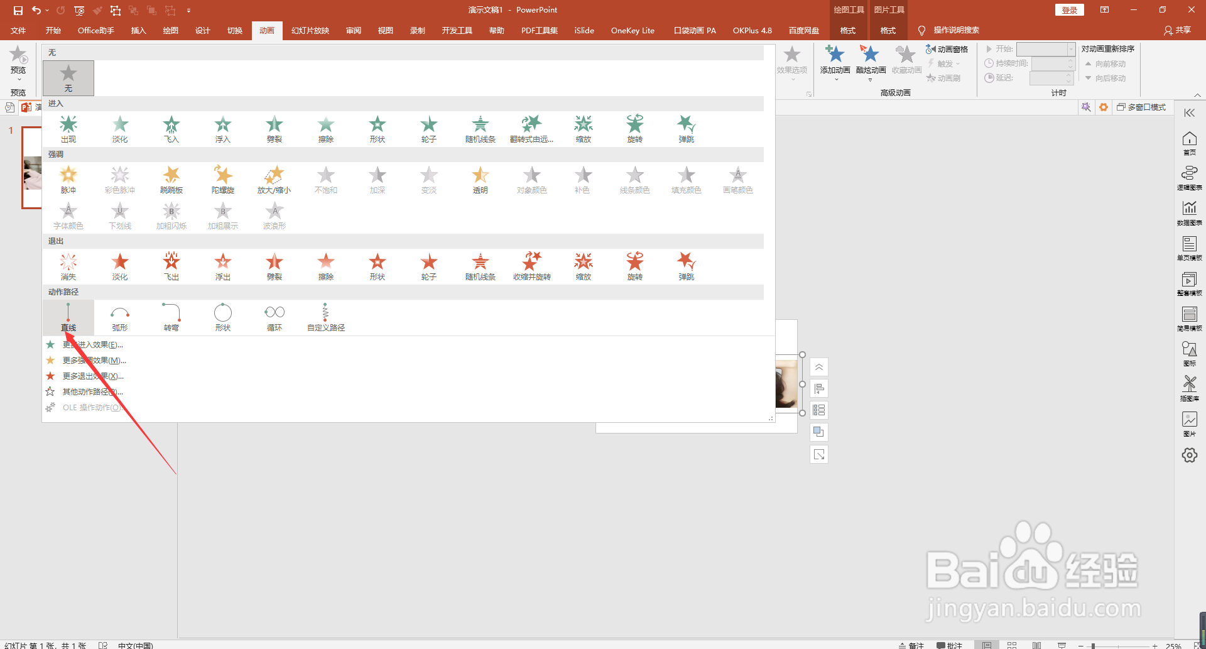Switch to the 插入 ribbon tab

138,30
